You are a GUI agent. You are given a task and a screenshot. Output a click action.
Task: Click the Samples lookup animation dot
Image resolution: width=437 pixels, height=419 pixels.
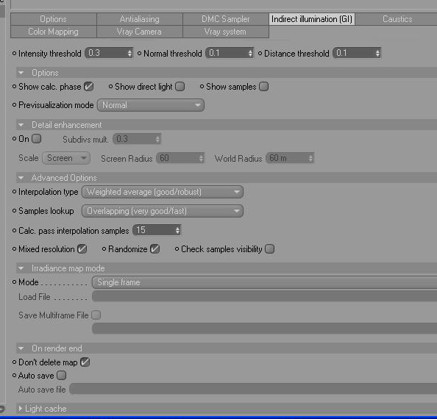[x=14, y=211]
